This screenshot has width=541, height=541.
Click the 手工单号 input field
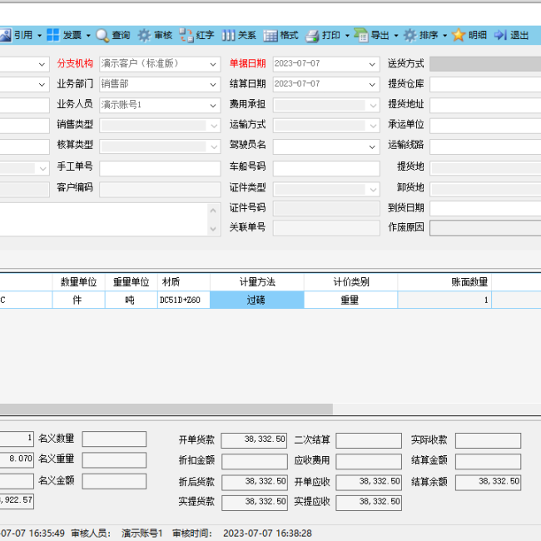click(160, 168)
